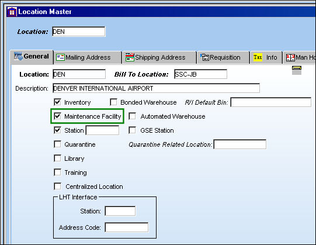Open the Tax Info tab
The image size is (316, 245).
[x=266, y=57]
